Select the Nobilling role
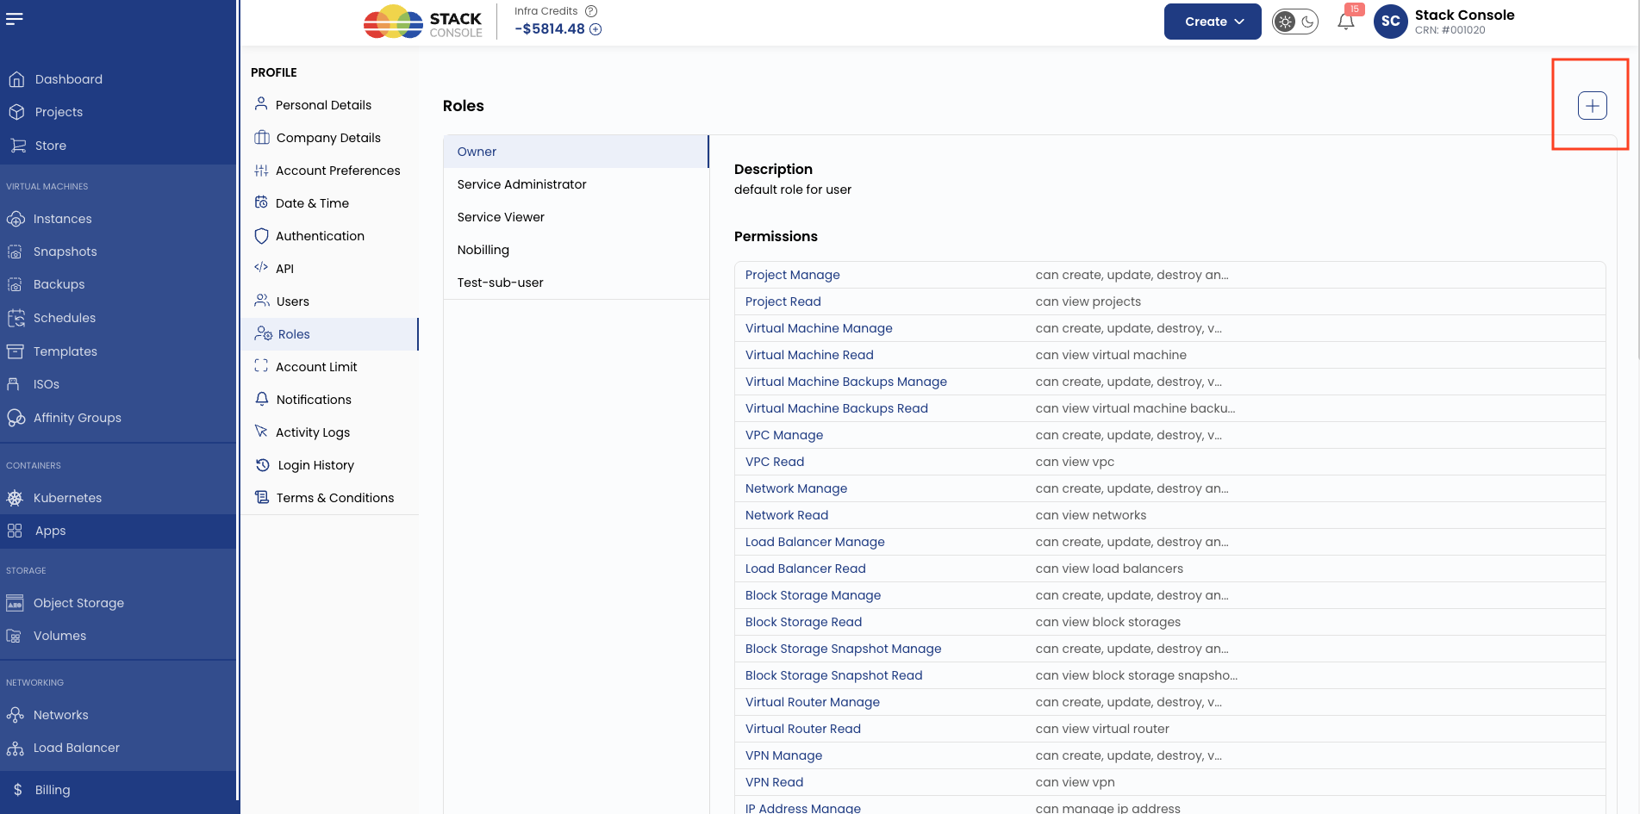 click(576, 250)
